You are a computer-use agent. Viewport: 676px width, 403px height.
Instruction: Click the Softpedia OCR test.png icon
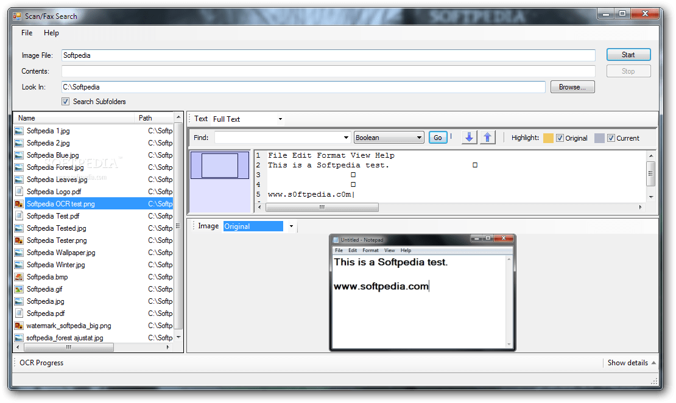(19, 204)
